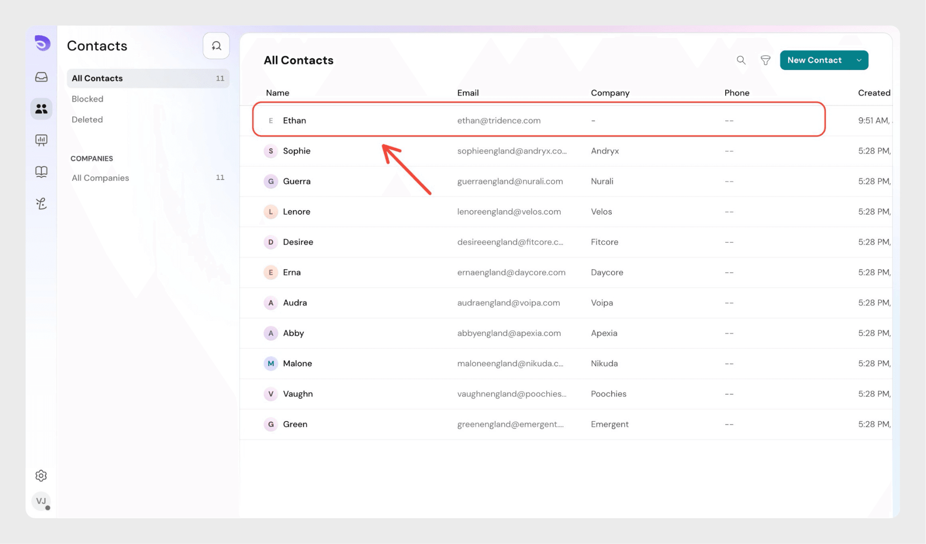Click the chat search icon beside Contacts

point(216,46)
